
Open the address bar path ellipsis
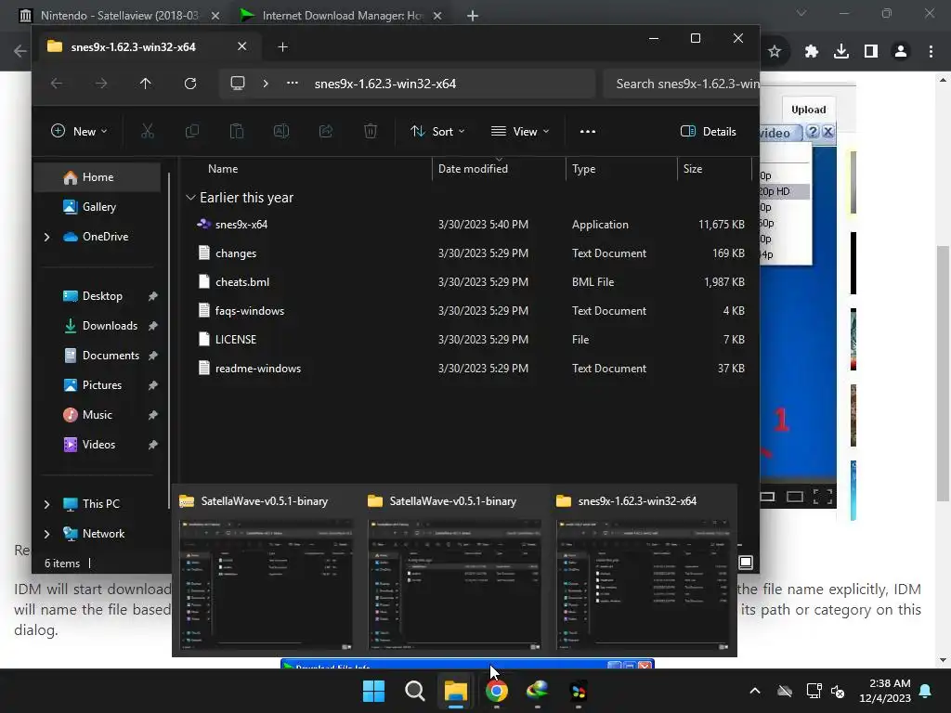click(293, 83)
